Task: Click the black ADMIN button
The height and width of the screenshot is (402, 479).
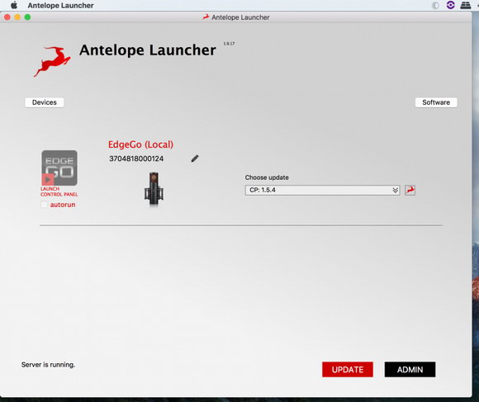Action: [410, 369]
